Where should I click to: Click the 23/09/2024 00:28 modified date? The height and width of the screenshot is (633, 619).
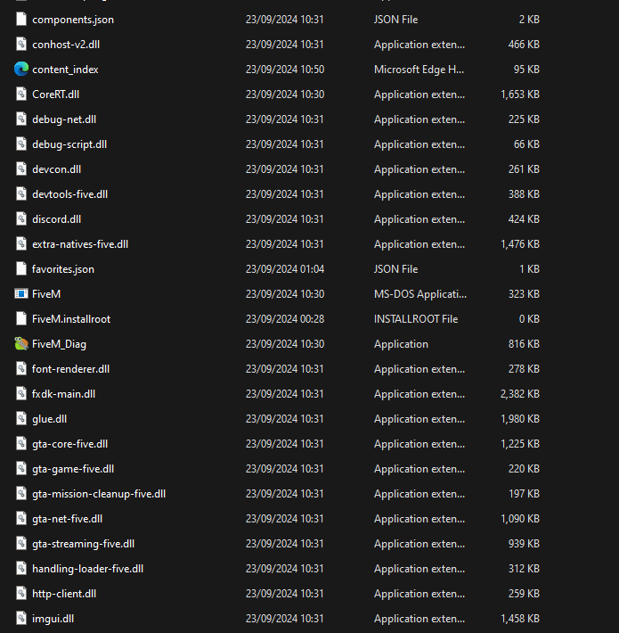(x=285, y=319)
